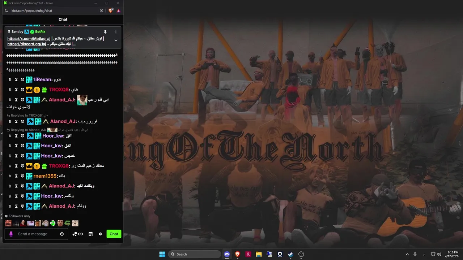
Task: Open Discord from the taskbar
Action: click(x=227, y=254)
